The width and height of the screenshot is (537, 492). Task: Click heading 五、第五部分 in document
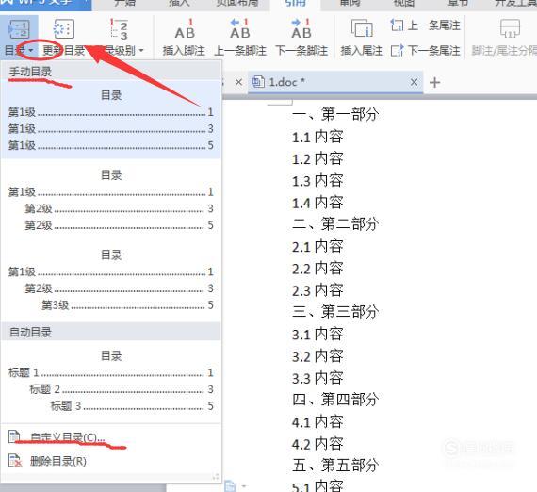pyautogui.click(x=335, y=466)
